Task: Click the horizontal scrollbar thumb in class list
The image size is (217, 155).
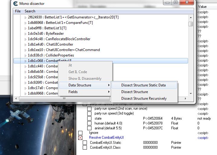Action: click(64, 98)
